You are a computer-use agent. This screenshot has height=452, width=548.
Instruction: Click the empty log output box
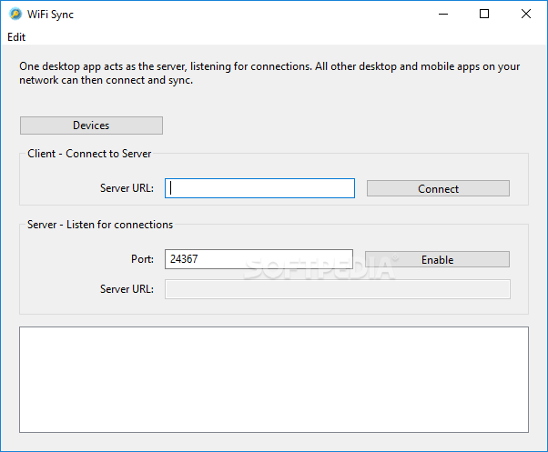[x=274, y=379]
